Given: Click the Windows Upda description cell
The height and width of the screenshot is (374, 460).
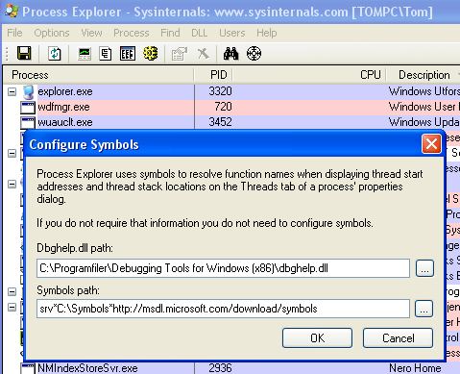Looking at the screenshot, I should [x=424, y=122].
